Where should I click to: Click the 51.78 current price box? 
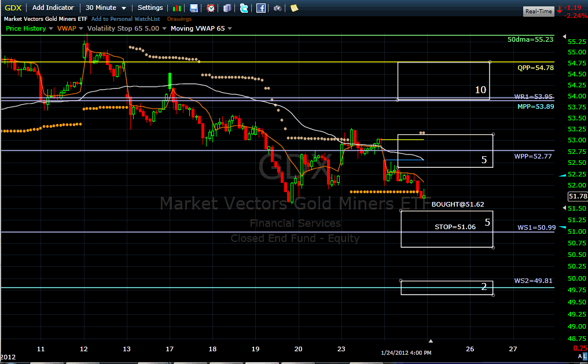[x=578, y=196]
